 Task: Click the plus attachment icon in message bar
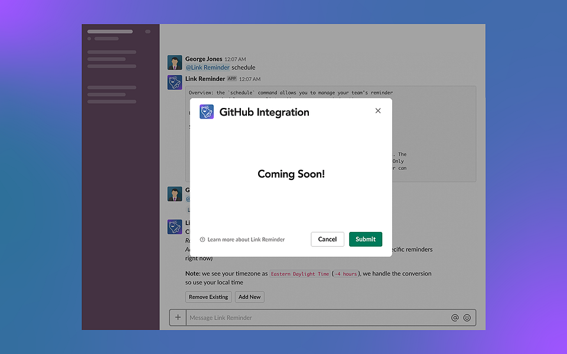point(178,317)
